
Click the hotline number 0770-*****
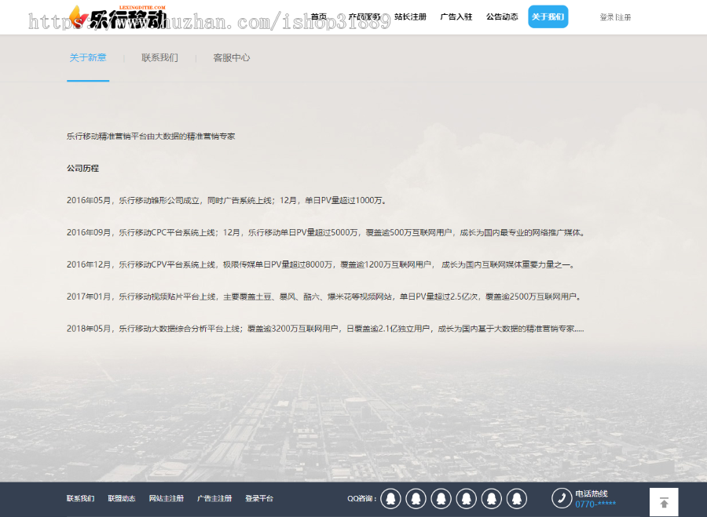(595, 504)
